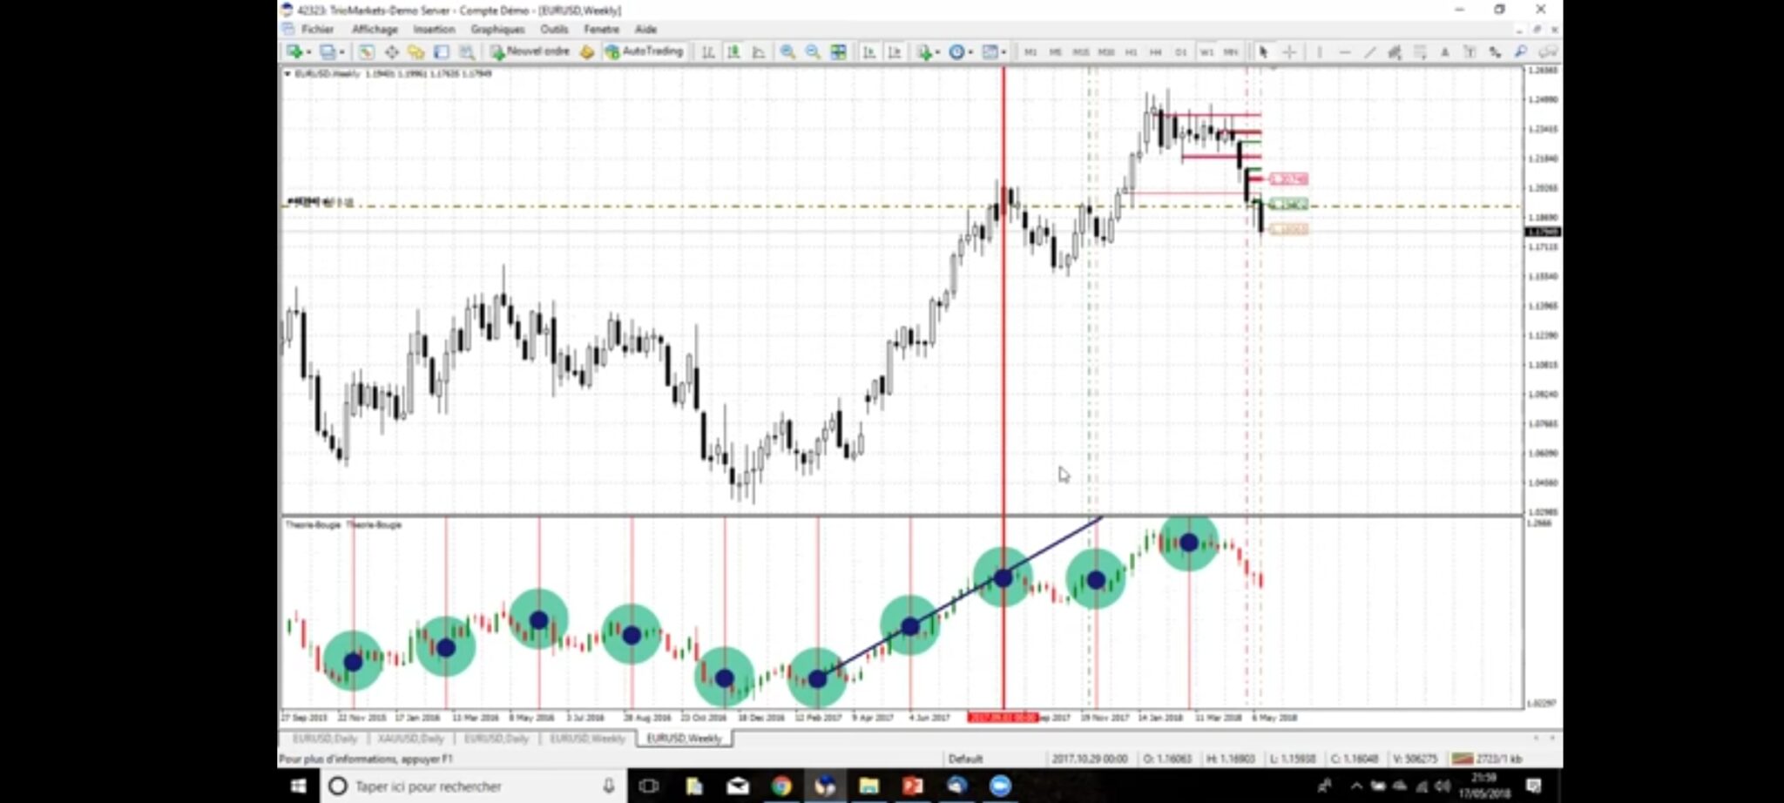Zoom in on the chart

coord(787,52)
